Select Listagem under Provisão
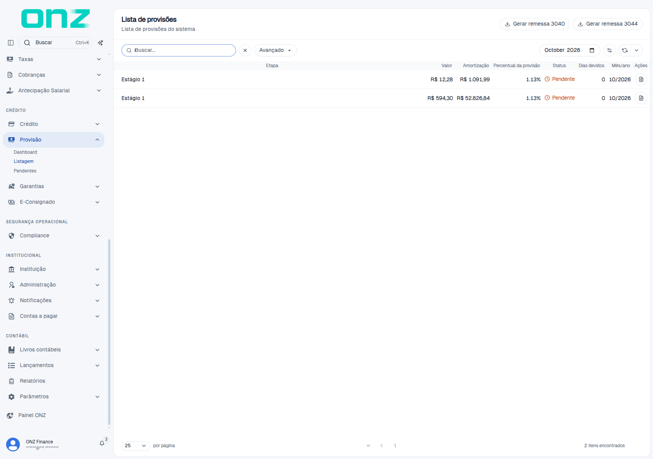 tap(24, 161)
